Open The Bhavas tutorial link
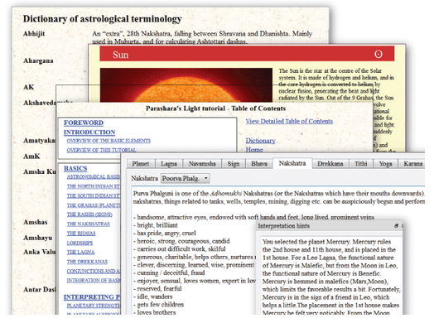The width and height of the screenshot is (434, 323). 81,234
